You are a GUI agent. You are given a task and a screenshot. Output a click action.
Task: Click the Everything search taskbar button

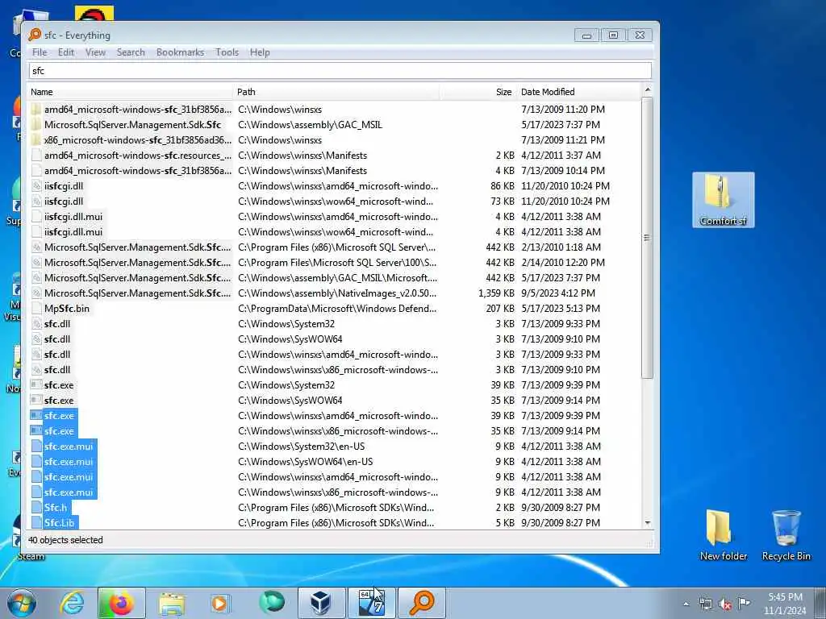click(x=422, y=603)
